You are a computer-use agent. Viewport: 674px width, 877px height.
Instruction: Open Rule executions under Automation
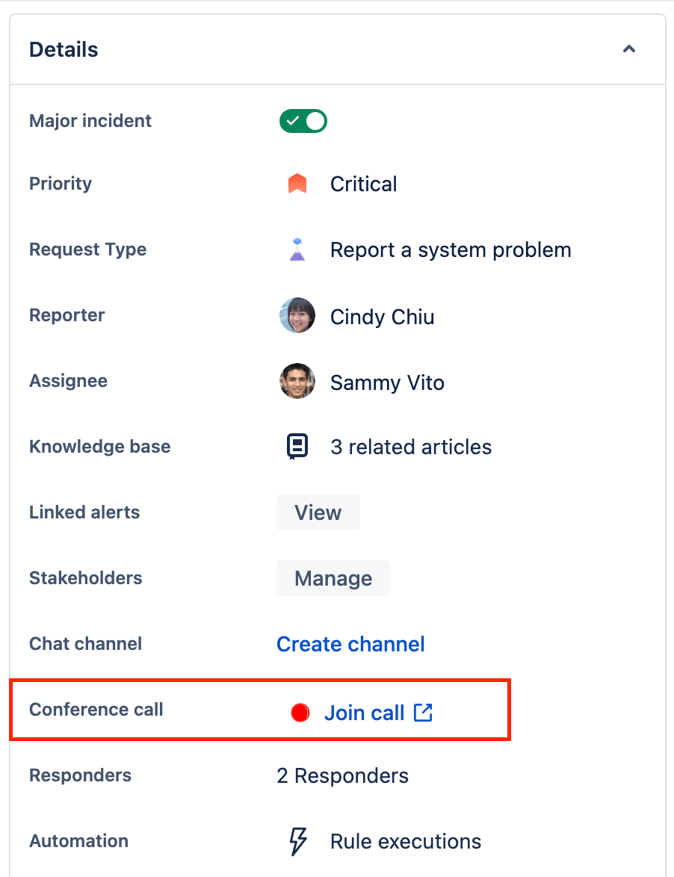(x=405, y=840)
